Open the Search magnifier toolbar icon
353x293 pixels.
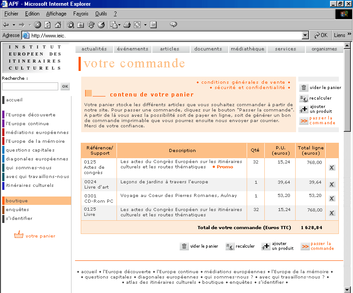click(71, 25)
